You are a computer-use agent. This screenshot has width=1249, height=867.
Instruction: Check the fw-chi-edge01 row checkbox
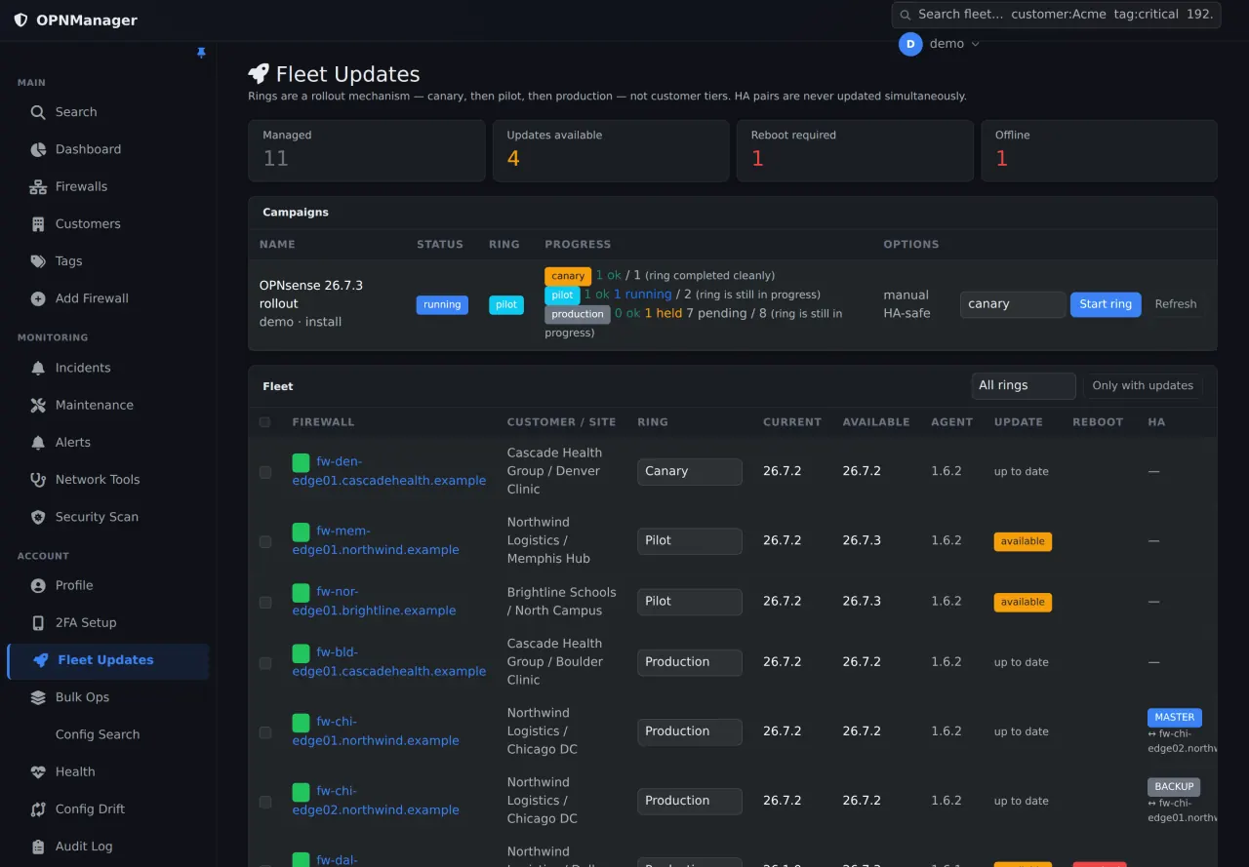(265, 731)
